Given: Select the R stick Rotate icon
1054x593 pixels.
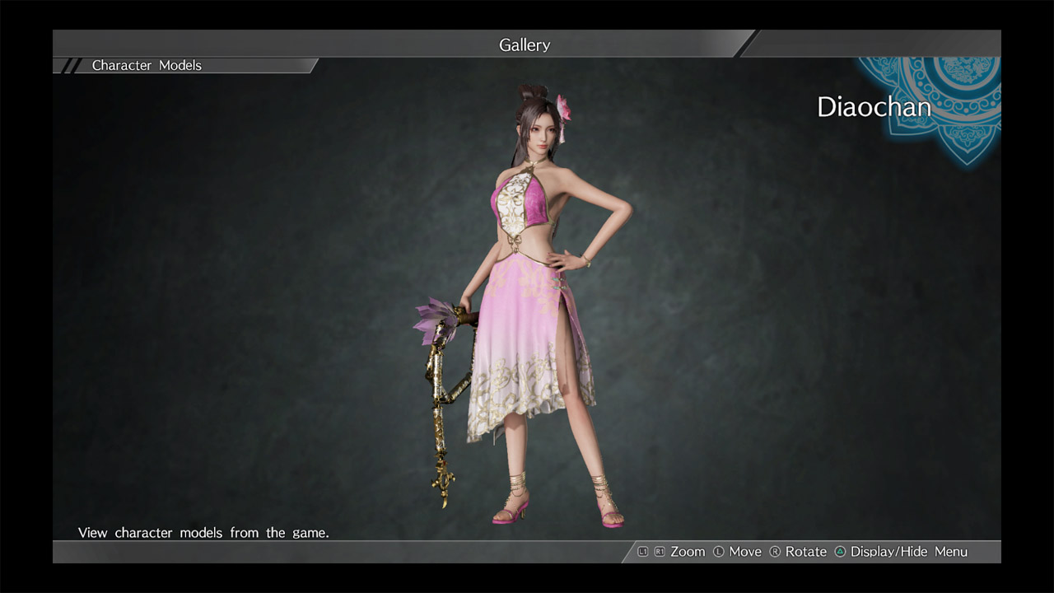Looking at the screenshot, I should click(x=776, y=551).
